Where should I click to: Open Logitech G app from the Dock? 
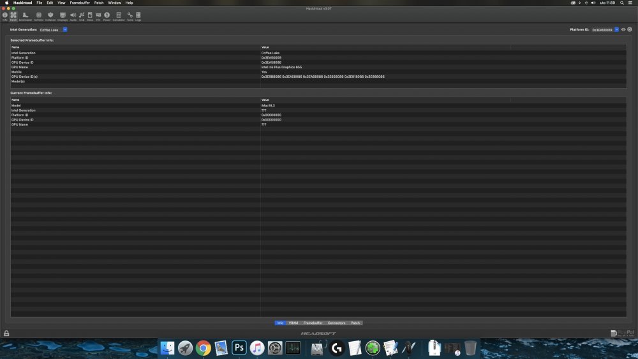click(x=336, y=348)
